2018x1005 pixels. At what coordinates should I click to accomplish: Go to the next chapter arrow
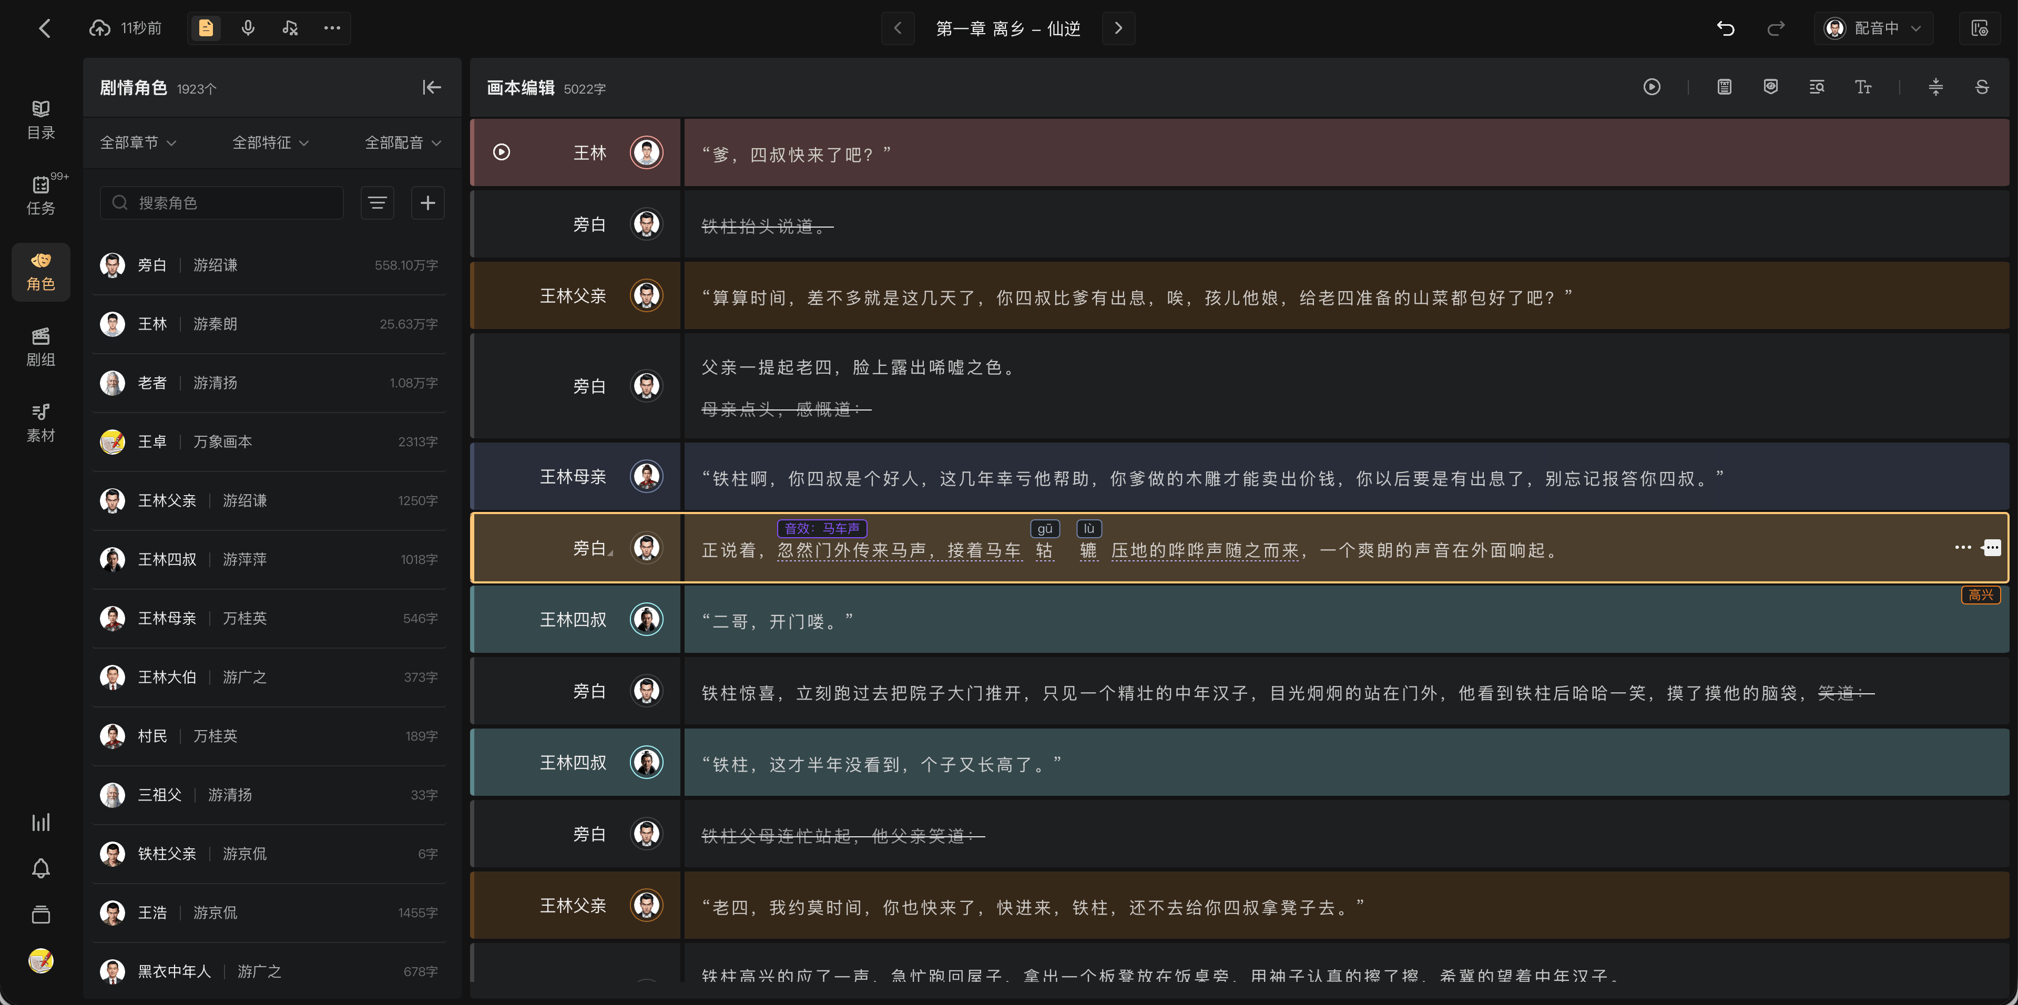coord(1118,28)
